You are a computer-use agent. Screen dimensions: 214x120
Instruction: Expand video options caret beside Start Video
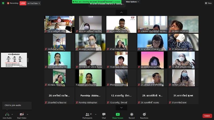tap(28, 114)
